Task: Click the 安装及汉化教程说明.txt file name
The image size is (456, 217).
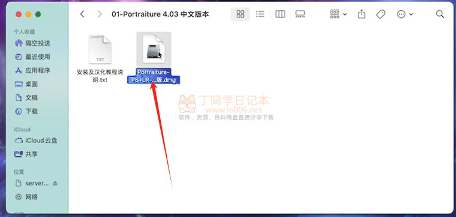Action: (x=100, y=76)
